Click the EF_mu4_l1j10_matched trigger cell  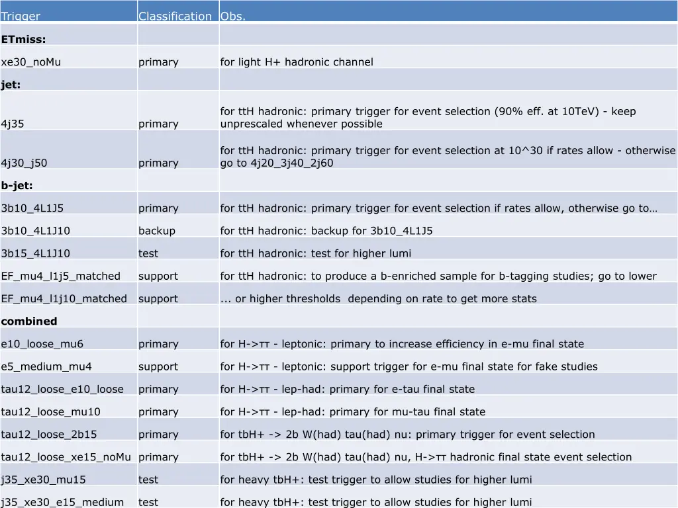[x=68, y=293]
